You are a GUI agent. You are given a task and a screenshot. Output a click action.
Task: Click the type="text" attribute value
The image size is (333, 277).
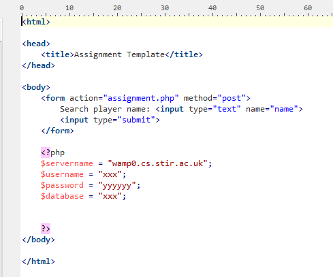(227, 109)
